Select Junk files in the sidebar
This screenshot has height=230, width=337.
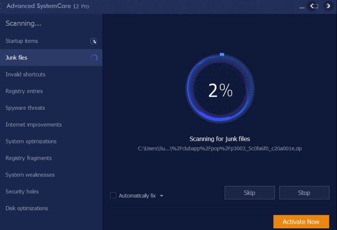point(16,58)
